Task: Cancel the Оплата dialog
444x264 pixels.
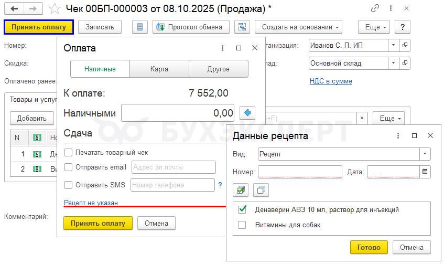Action: (156, 223)
